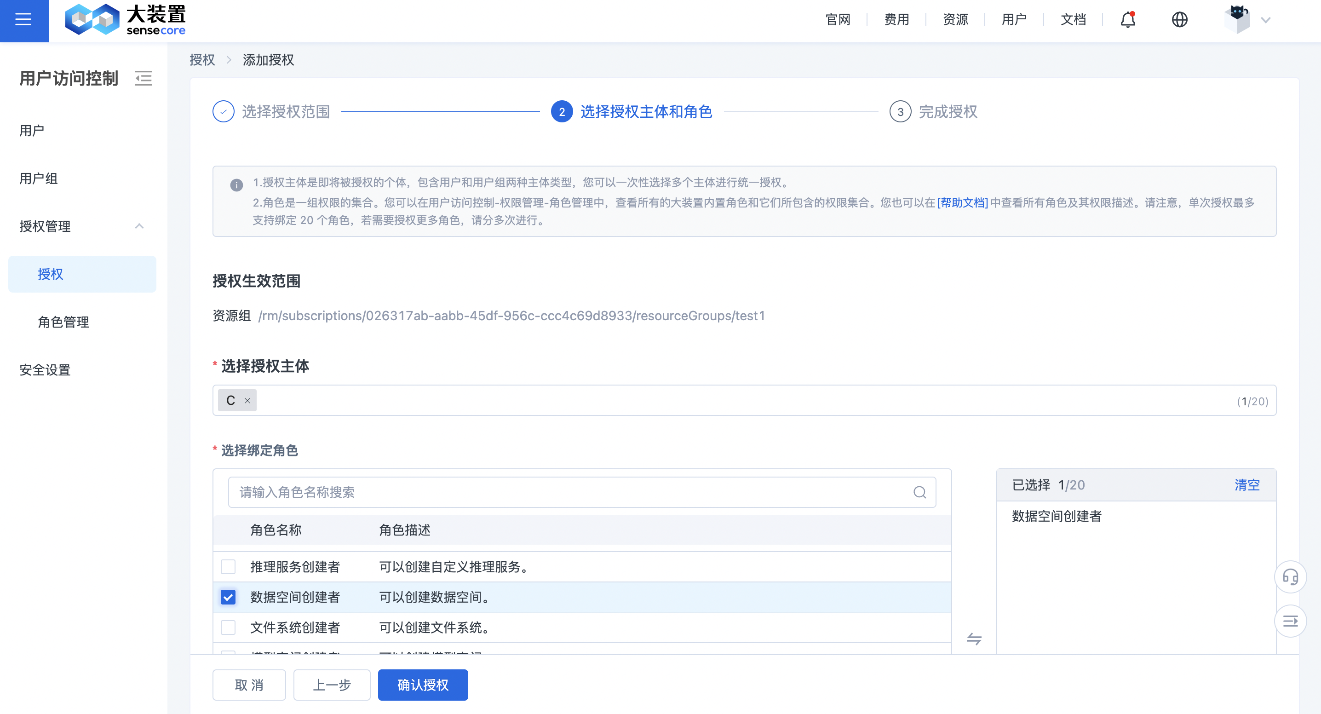Enable the 文件系统创建者 role checkbox
Viewport: 1321px width, 714px height.
coord(228,627)
